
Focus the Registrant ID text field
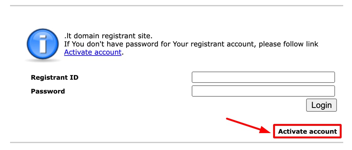(x=263, y=77)
